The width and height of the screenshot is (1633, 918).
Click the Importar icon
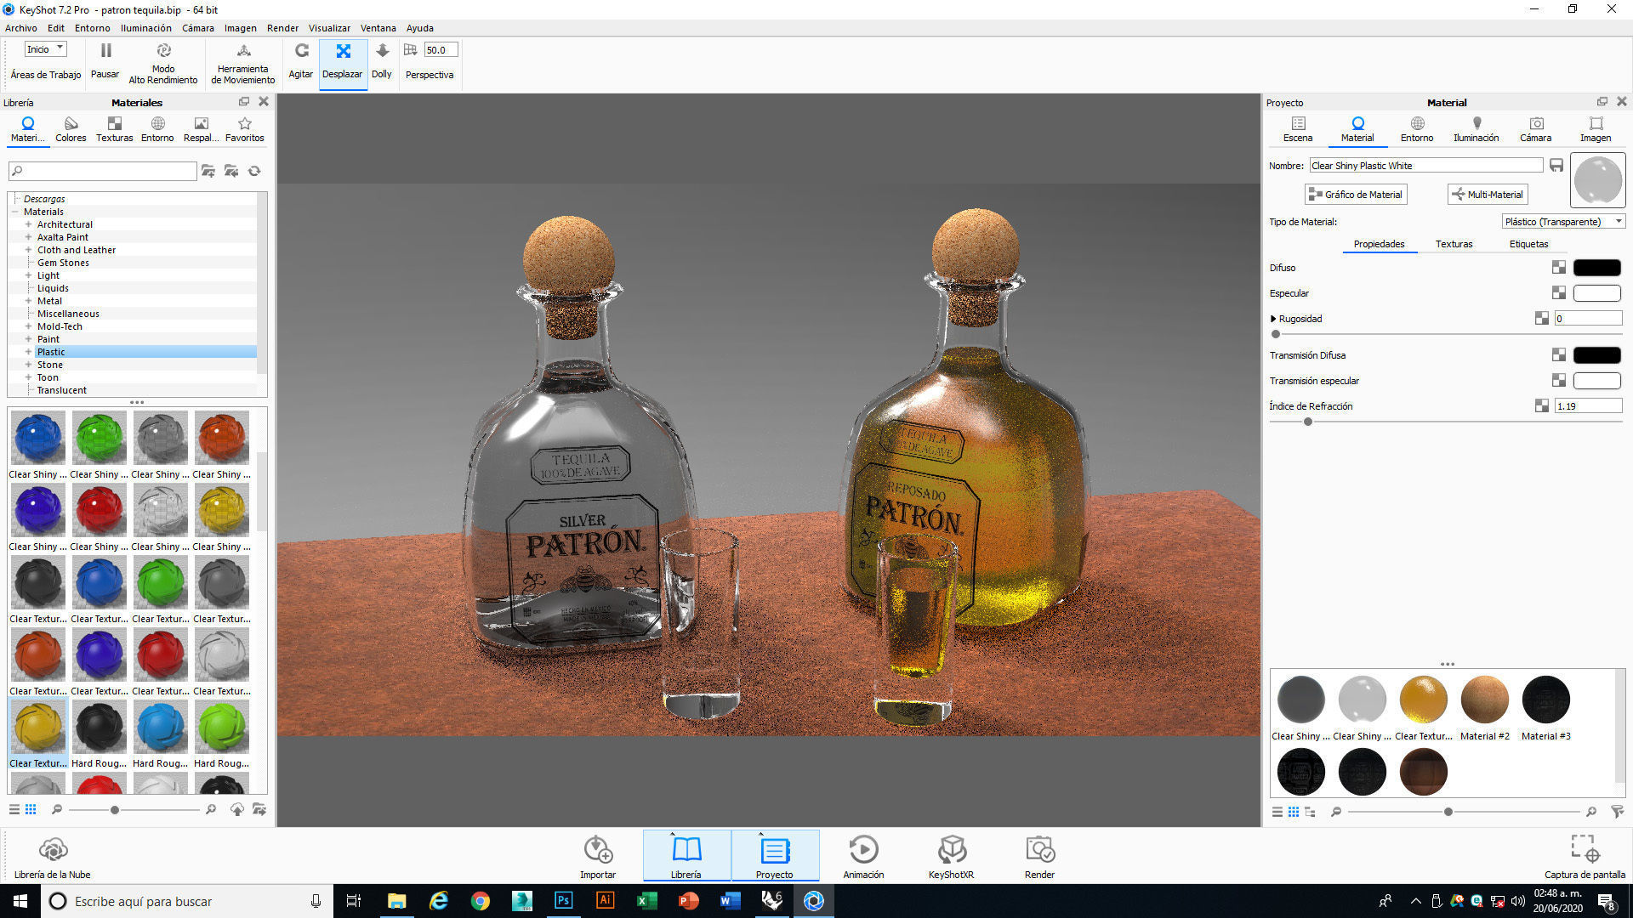tap(598, 850)
